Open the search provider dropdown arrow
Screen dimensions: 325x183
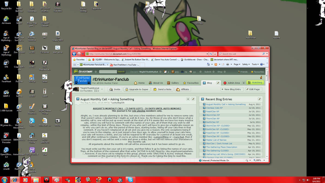point(267,54)
